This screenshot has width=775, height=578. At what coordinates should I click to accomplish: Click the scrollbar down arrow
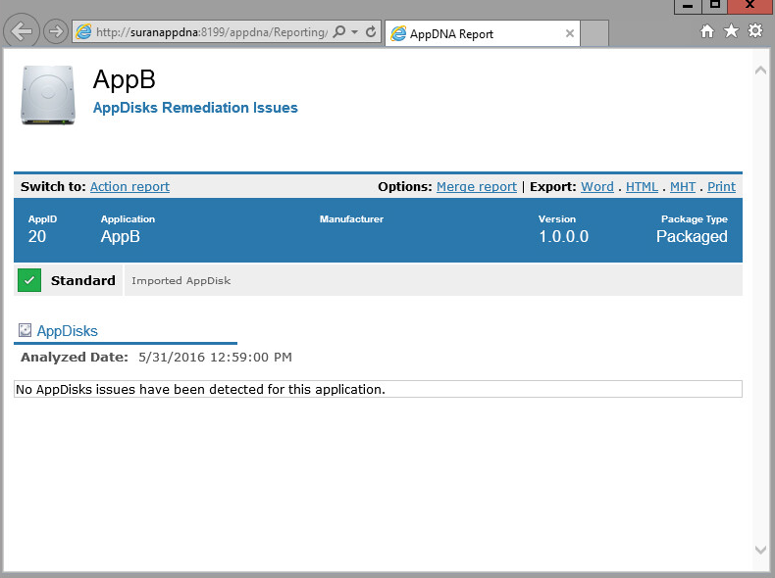click(760, 550)
